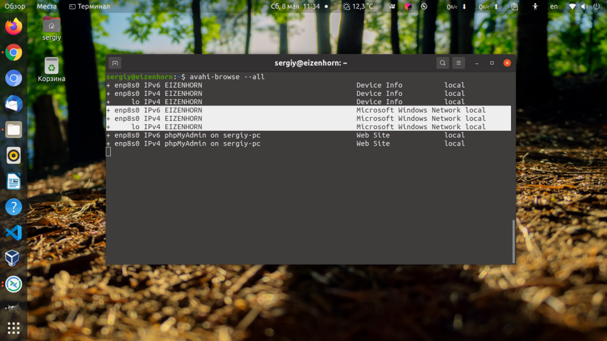Show the applications grid
This screenshot has height=341, width=607.
click(x=14, y=328)
